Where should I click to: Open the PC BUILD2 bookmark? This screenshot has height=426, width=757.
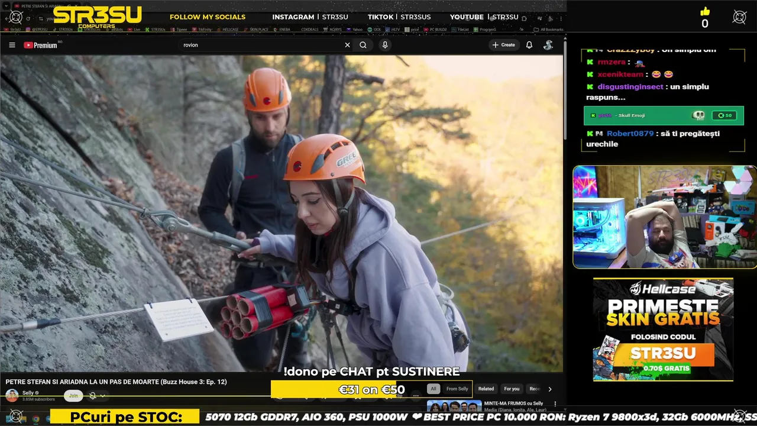click(x=435, y=30)
